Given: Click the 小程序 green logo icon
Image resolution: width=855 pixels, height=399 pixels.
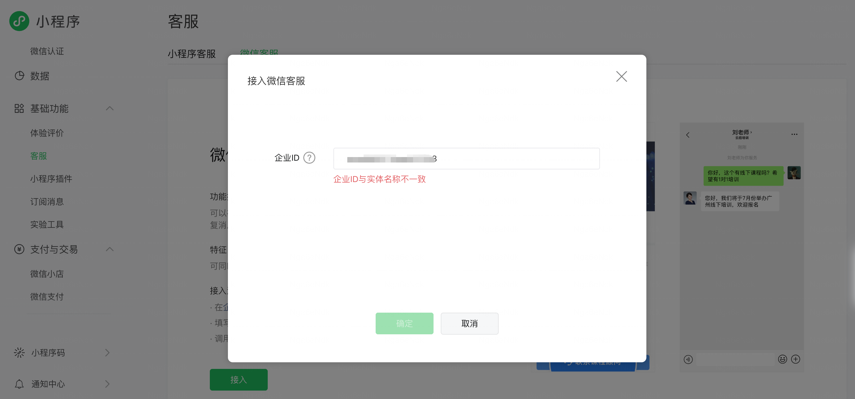Looking at the screenshot, I should 19,21.
